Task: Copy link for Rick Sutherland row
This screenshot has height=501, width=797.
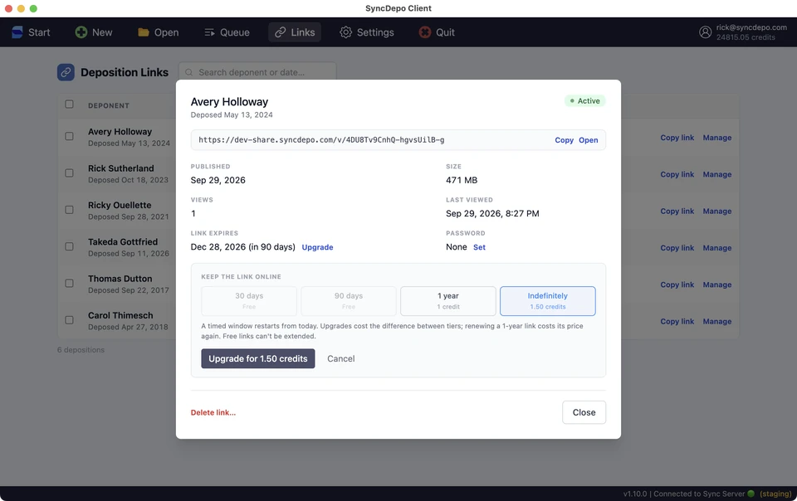Action: coord(677,174)
